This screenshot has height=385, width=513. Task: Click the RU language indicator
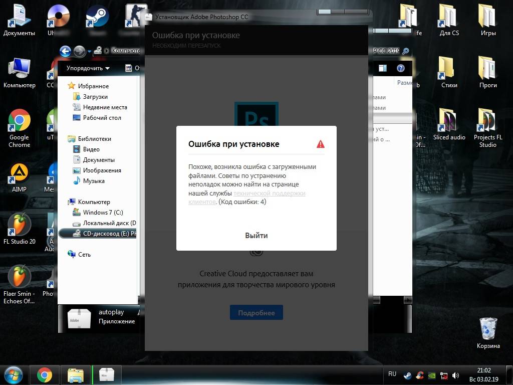(x=392, y=374)
